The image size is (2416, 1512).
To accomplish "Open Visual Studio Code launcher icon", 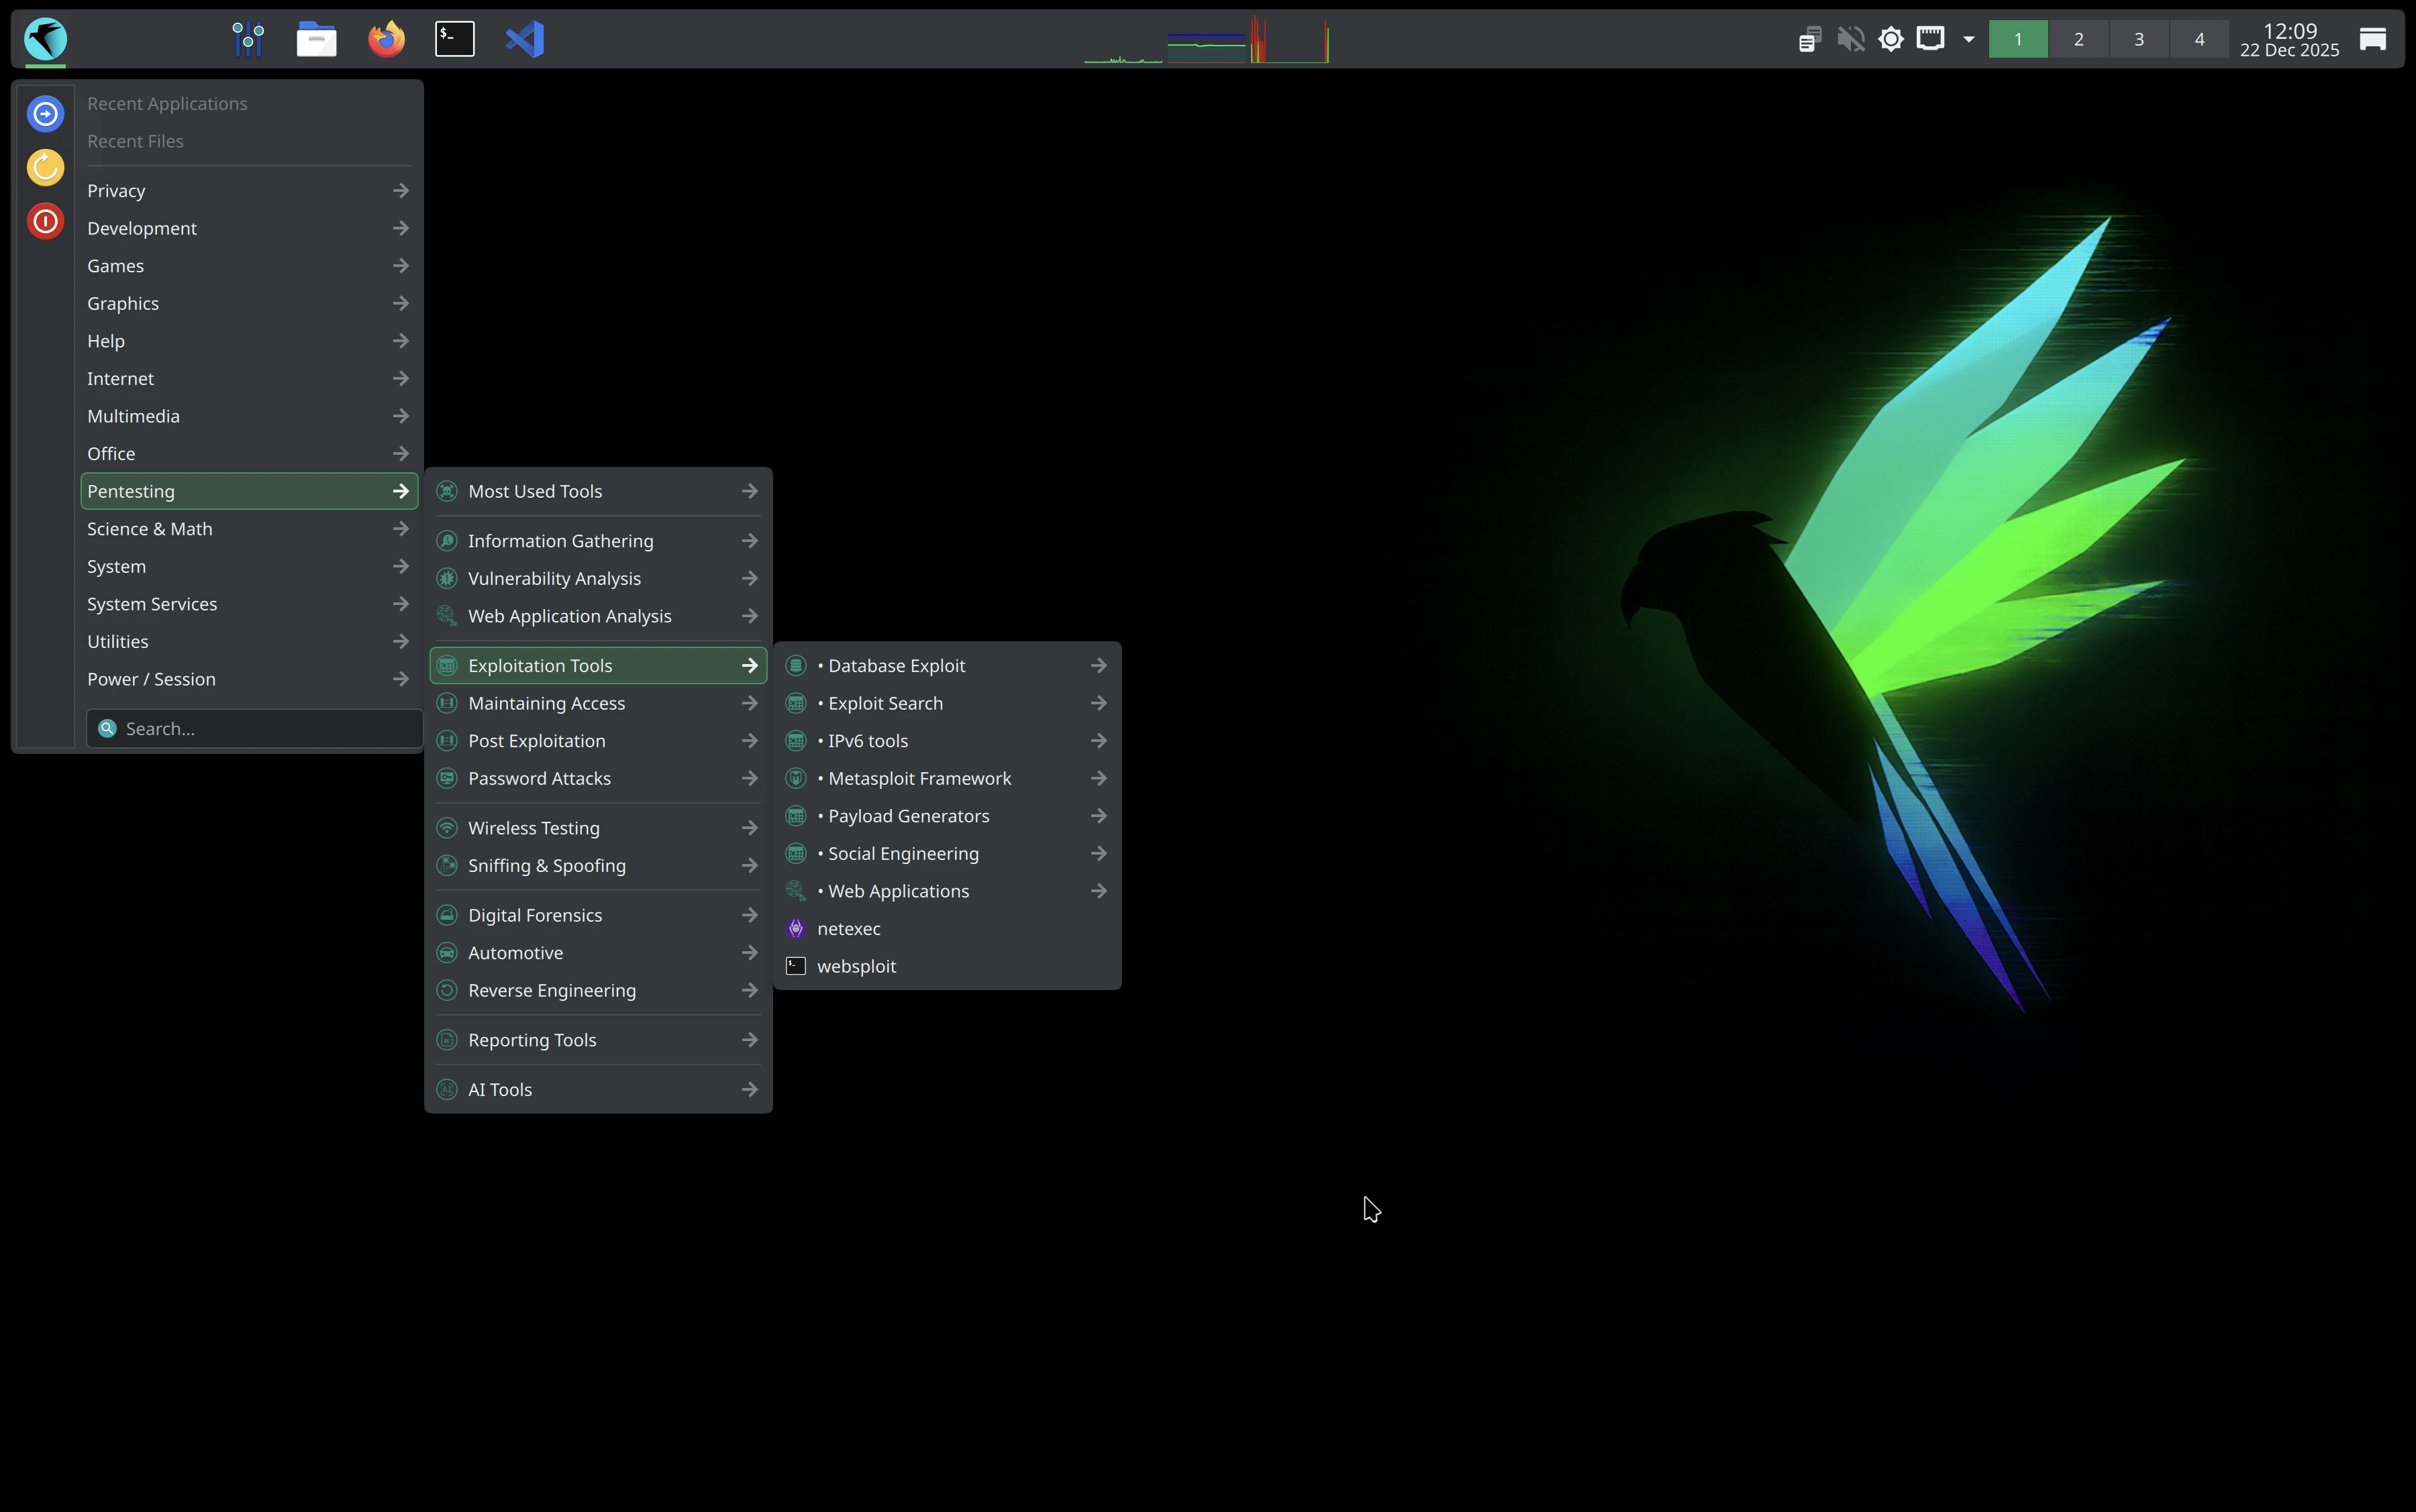I will [524, 39].
